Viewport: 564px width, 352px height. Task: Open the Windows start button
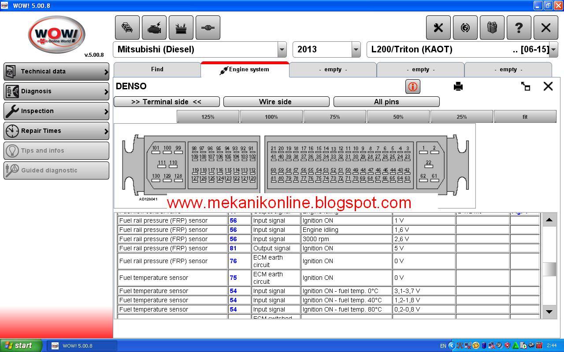click(21, 345)
